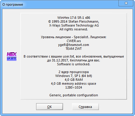Viewport: 135px width, 116px height.
Task: Click Software is unlocked text
Action: (x=73, y=64)
